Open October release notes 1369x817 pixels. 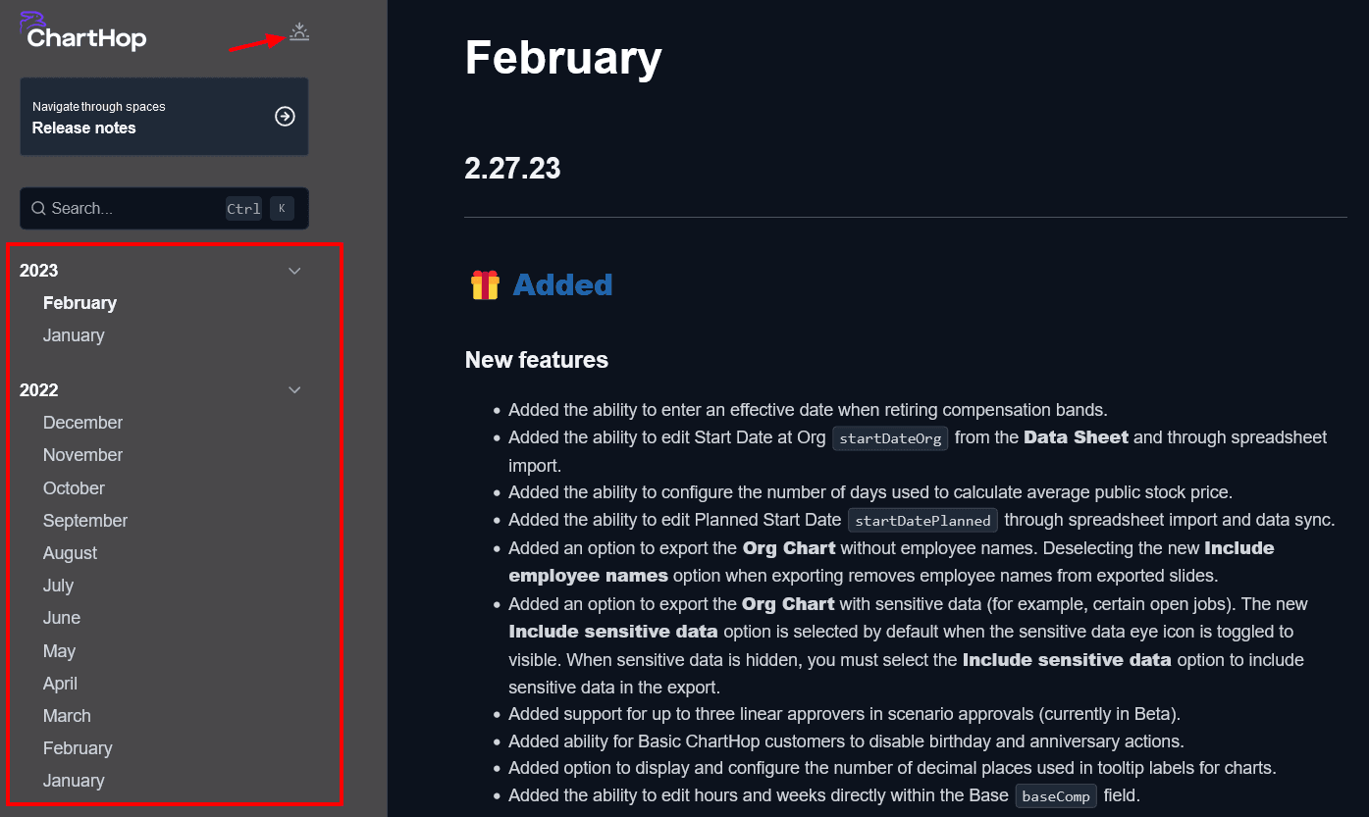click(74, 488)
